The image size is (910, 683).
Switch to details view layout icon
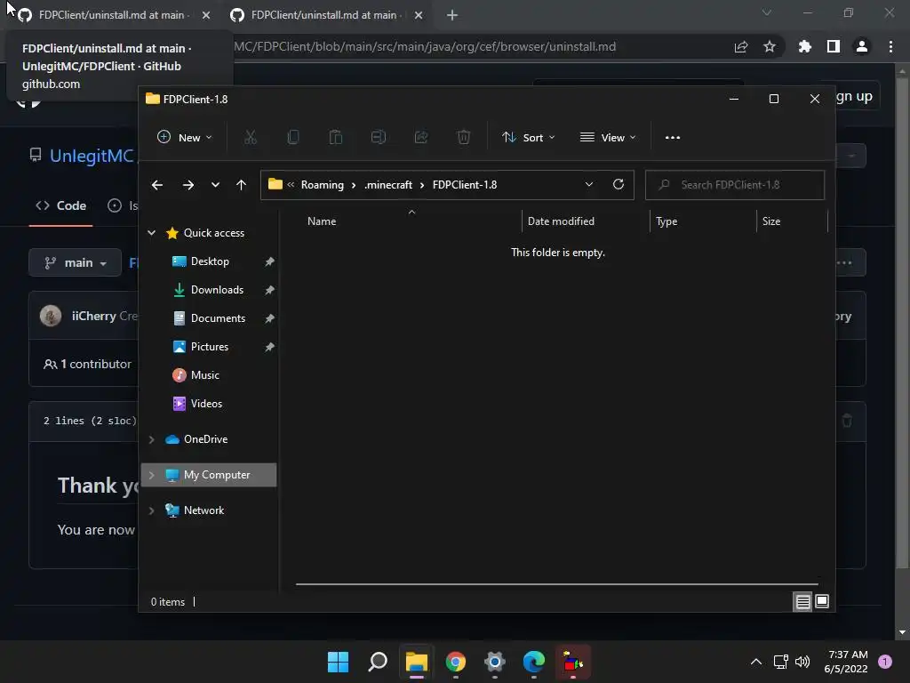click(x=802, y=602)
